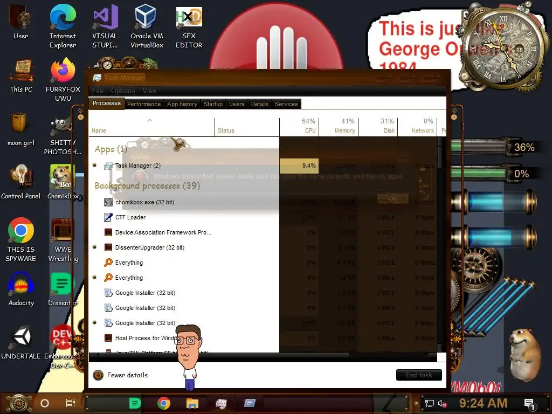This screenshot has width=552, height=414.
Task: Open the View menu in Task Manager
Action: pyautogui.click(x=149, y=91)
